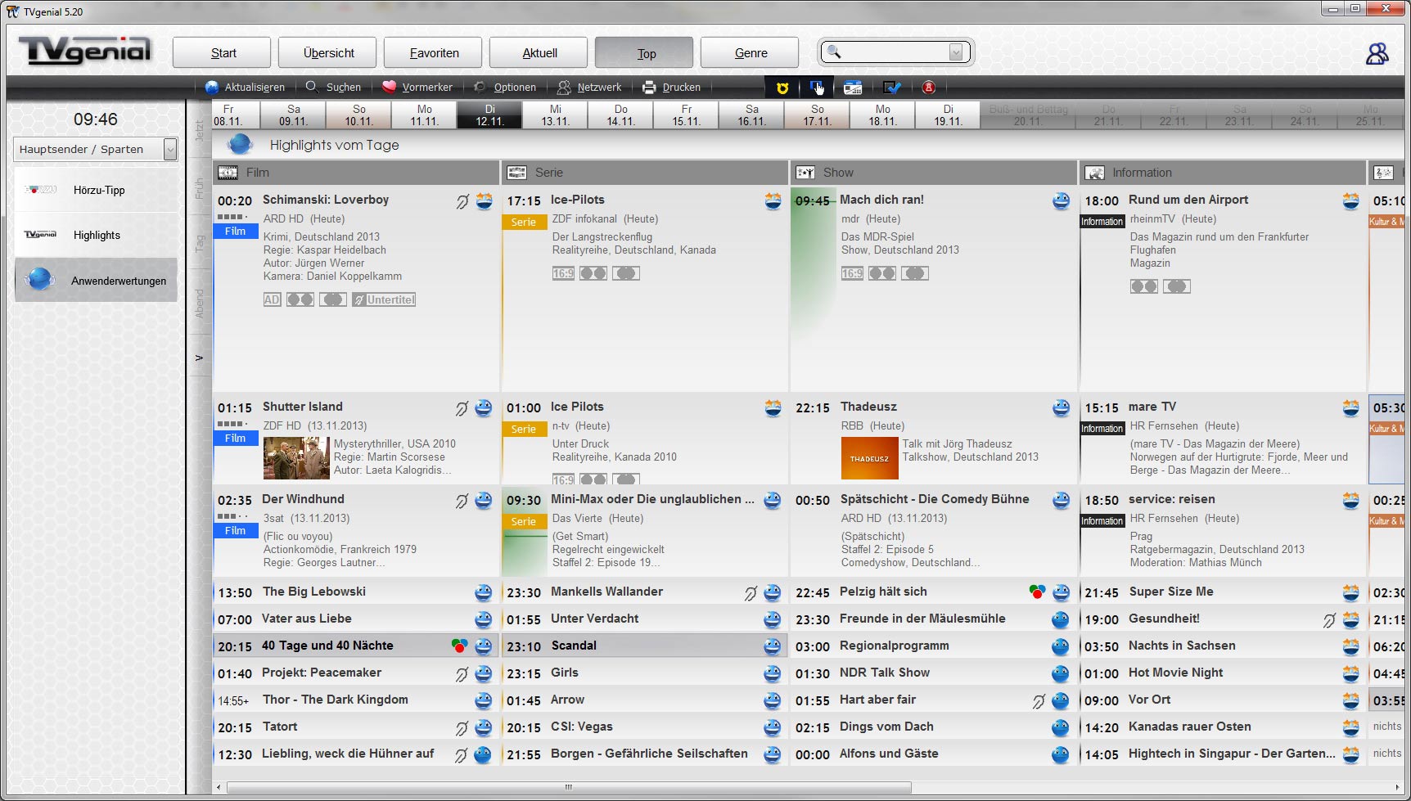Click the Information column header icon

[x=1094, y=173]
